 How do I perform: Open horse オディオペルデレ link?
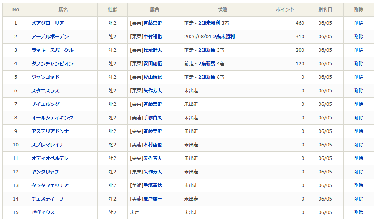coord(50,158)
